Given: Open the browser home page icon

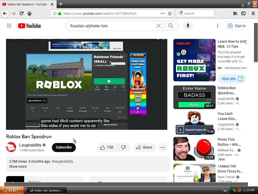Looking at the screenshot, I should [29, 13].
